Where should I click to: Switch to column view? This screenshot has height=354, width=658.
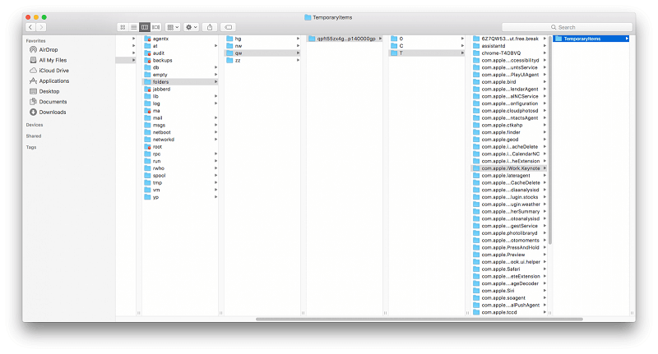pyautogui.click(x=145, y=27)
